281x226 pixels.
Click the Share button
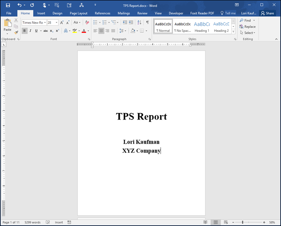[267, 13]
